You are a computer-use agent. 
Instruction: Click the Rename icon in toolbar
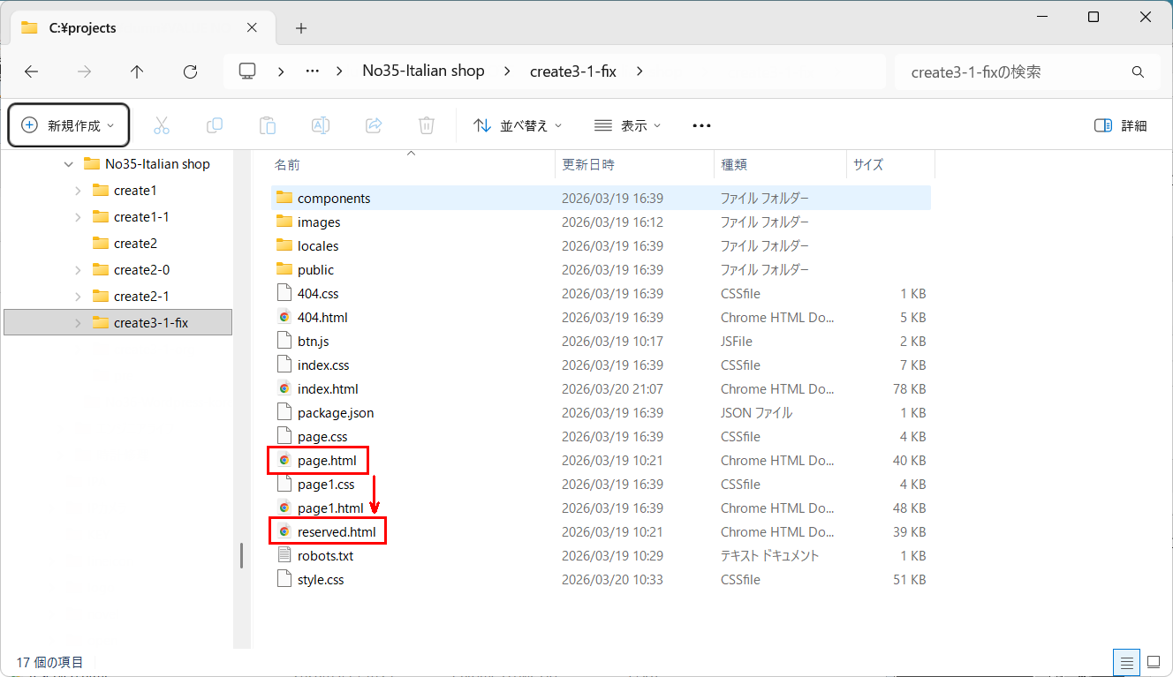[x=321, y=125]
